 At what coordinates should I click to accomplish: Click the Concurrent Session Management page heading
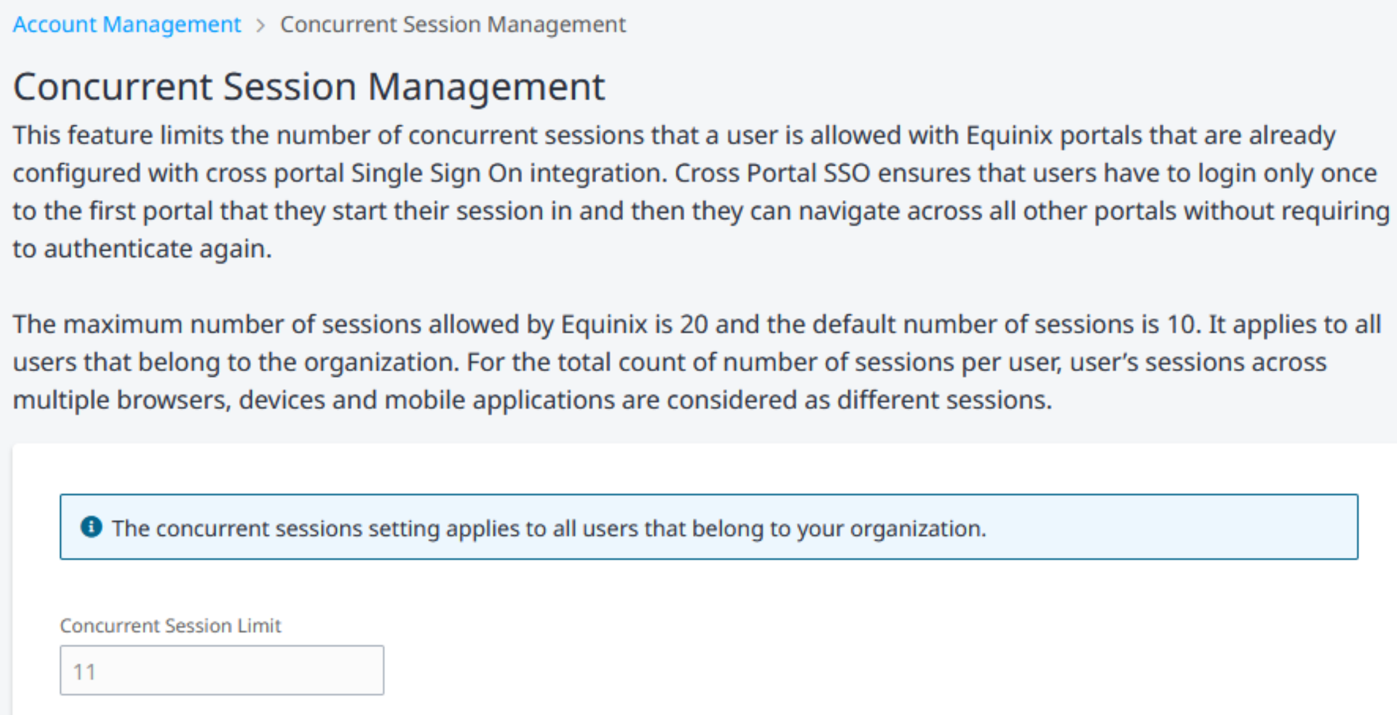click(309, 86)
